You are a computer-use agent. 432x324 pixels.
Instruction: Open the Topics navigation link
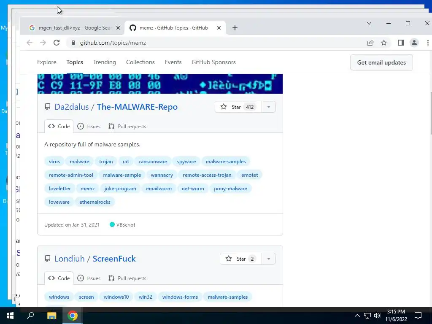point(75,62)
